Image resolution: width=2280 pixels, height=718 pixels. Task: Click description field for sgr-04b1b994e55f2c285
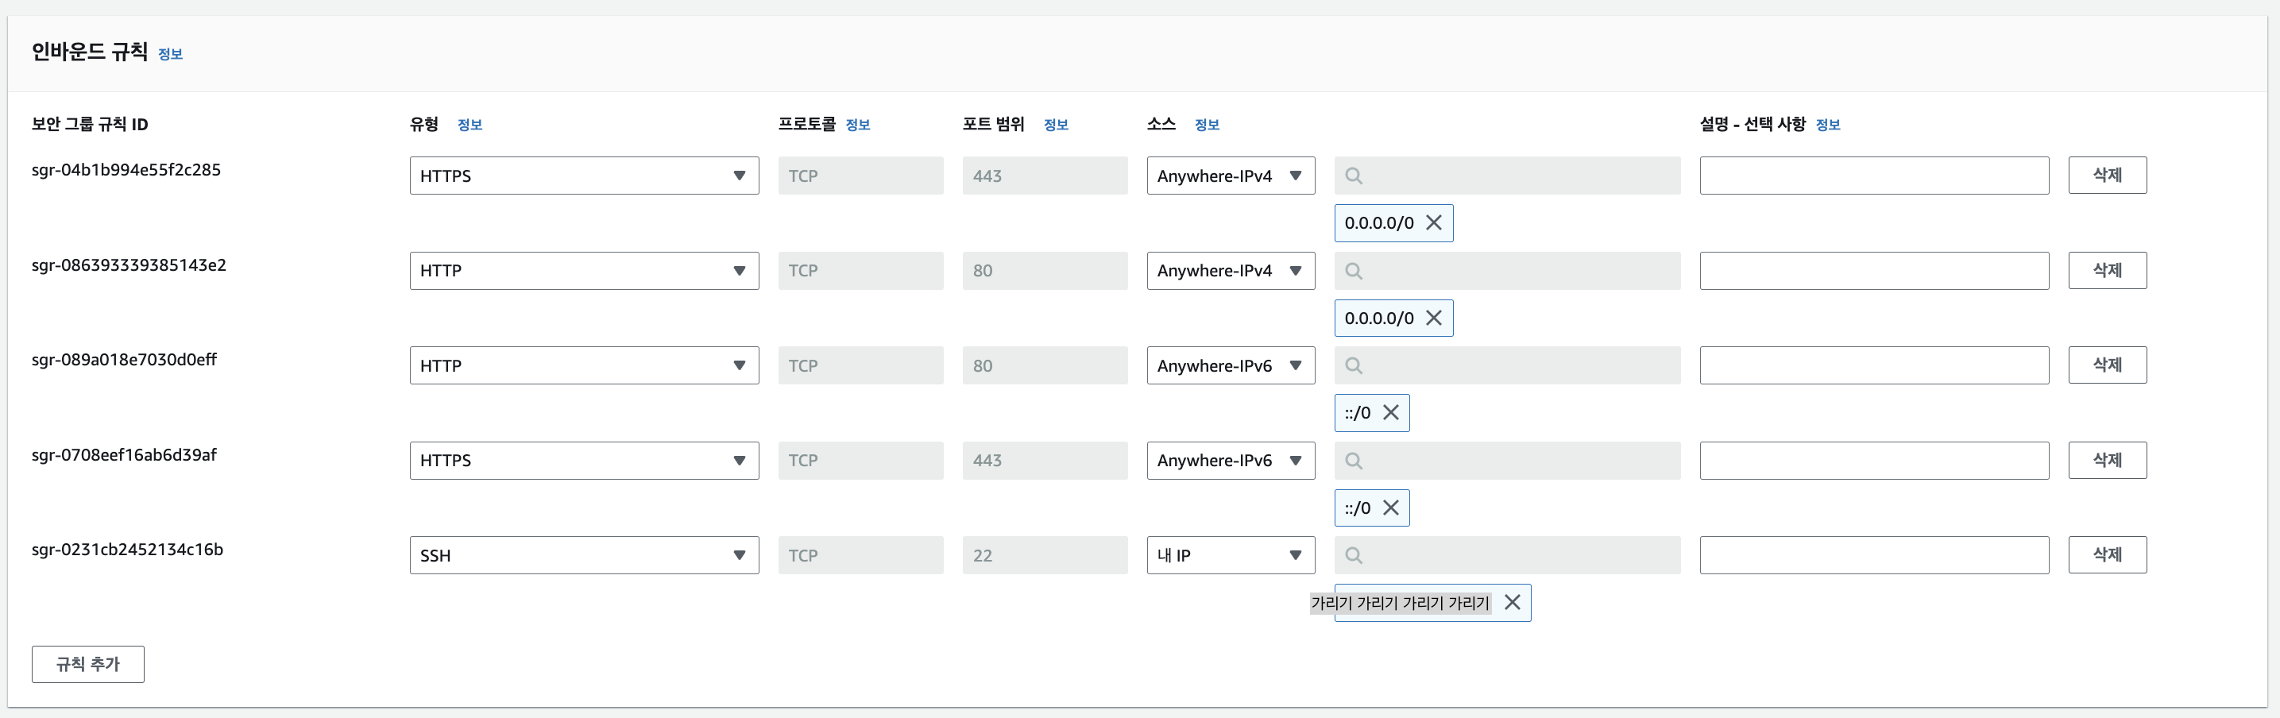click(1875, 176)
